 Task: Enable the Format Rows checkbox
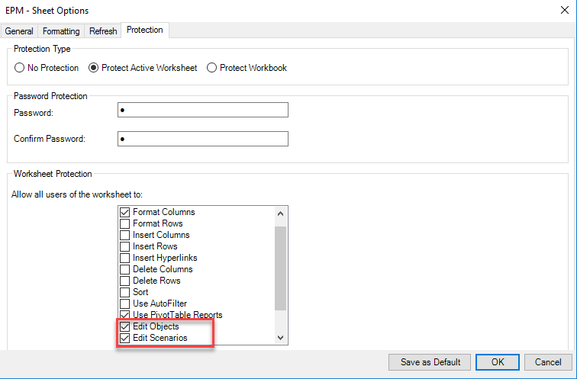pyautogui.click(x=124, y=223)
